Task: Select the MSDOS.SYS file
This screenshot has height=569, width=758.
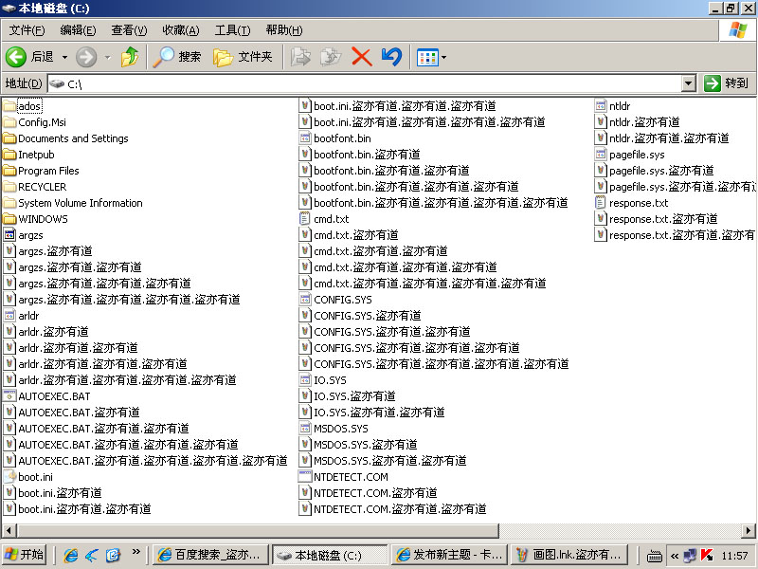Action: (x=334, y=429)
